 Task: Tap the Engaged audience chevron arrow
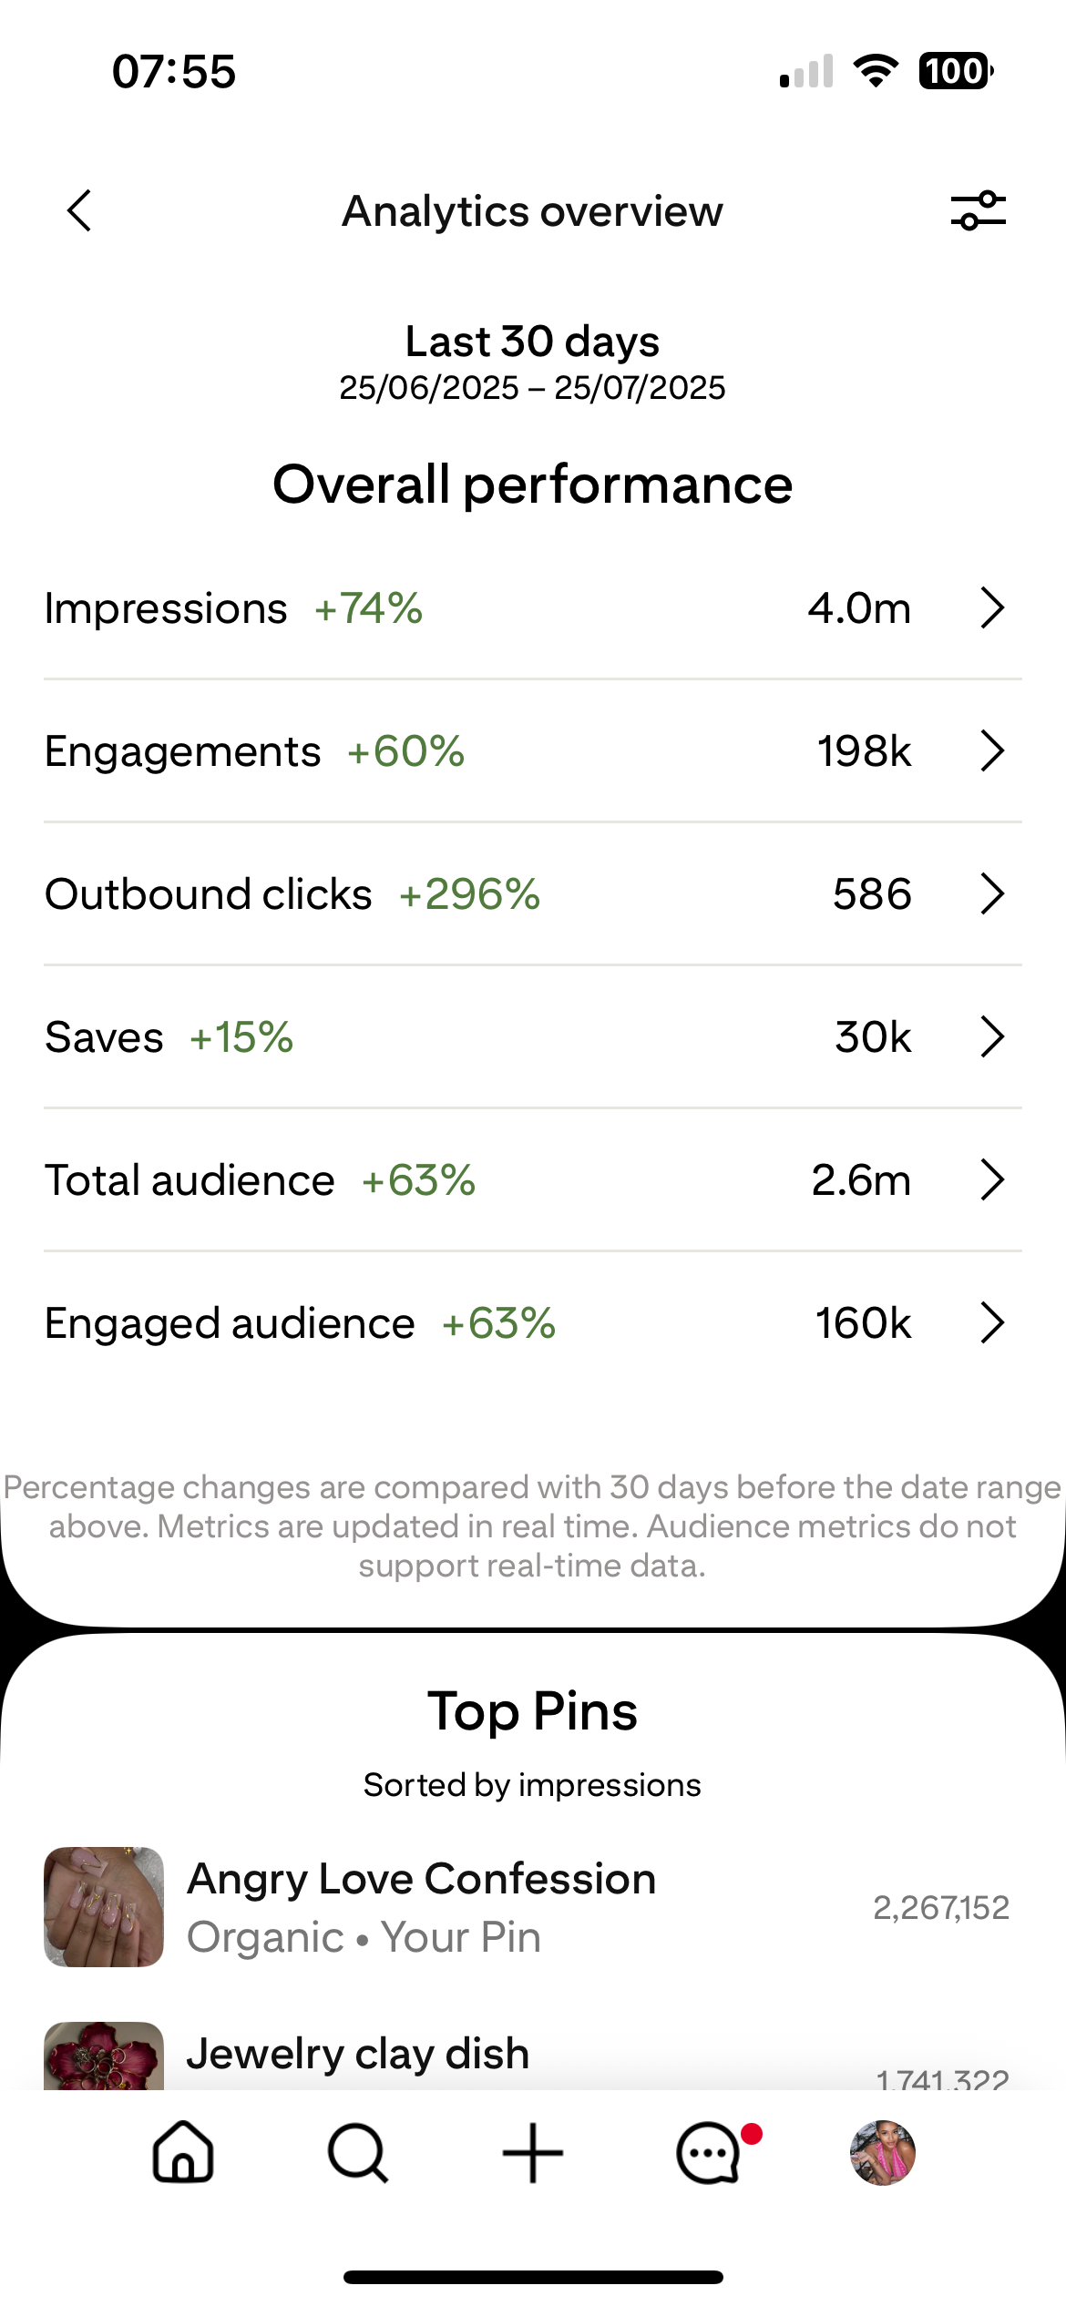992,1323
